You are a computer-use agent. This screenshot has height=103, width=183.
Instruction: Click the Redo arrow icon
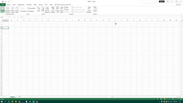pyautogui.click(x=9, y=1)
